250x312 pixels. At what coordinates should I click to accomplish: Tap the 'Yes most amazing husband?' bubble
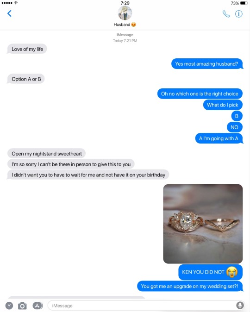point(207,64)
